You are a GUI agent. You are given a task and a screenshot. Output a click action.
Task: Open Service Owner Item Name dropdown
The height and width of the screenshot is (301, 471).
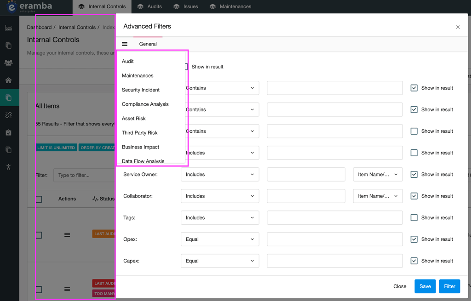click(x=378, y=174)
